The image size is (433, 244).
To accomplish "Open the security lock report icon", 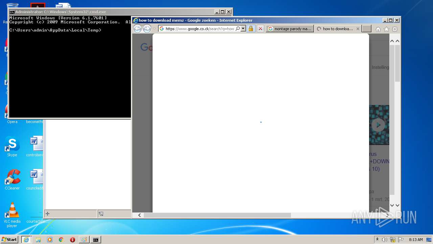I will [251, 29].
